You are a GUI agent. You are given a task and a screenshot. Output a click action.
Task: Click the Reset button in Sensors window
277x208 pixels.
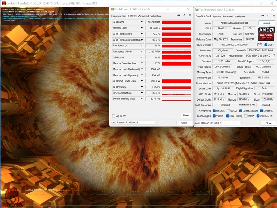click(186, 115)
